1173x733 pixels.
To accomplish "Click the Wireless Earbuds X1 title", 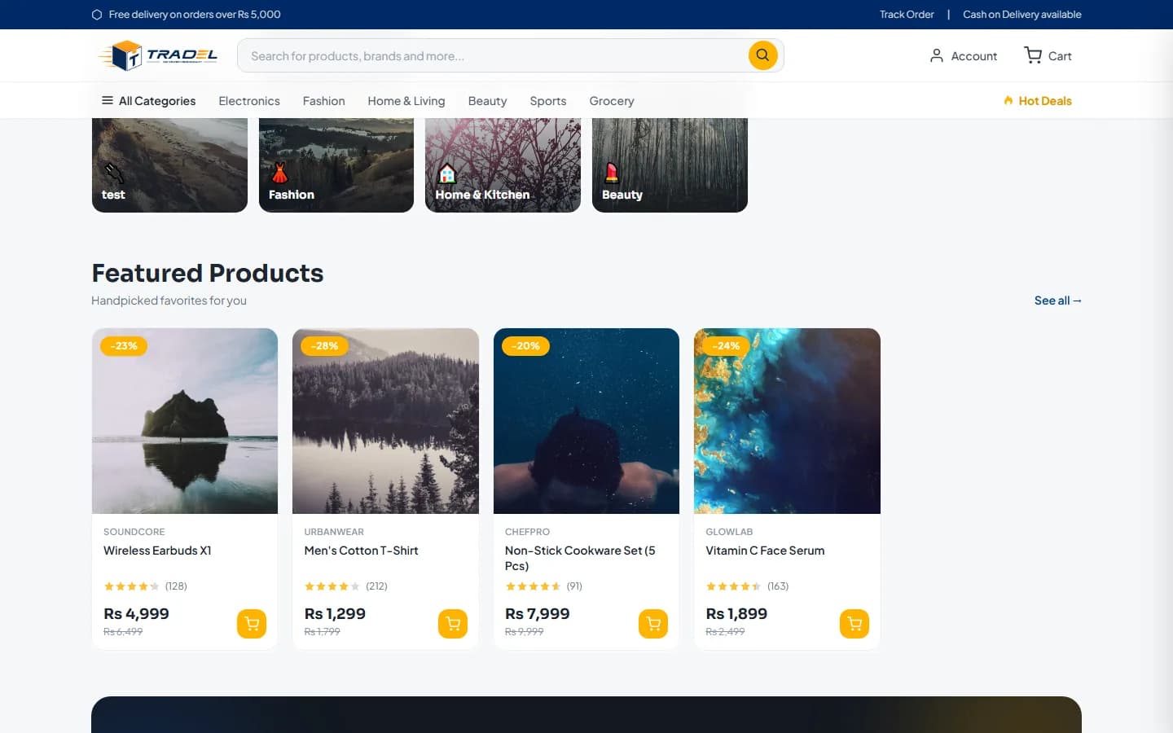I will coord(157,551).
